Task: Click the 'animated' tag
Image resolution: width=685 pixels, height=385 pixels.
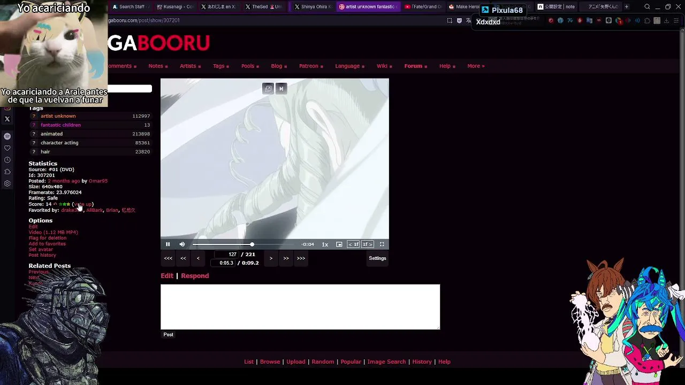Action: coord(51,134)
